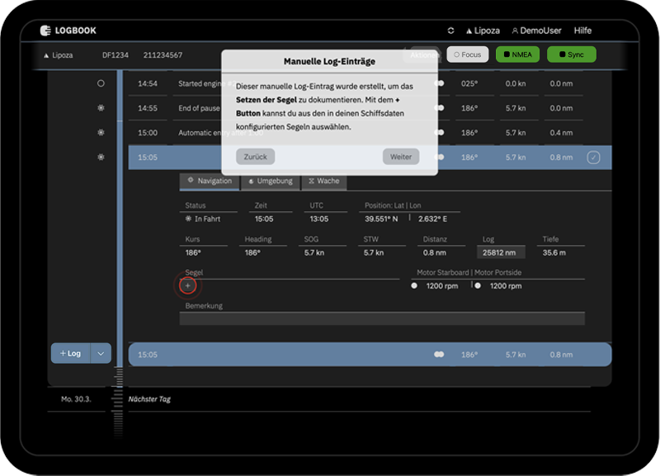This screenshot has height=476, width=660.
Task: Switch to the Umgebung tab
Action: pyautogui.click(x=271, y=181)
